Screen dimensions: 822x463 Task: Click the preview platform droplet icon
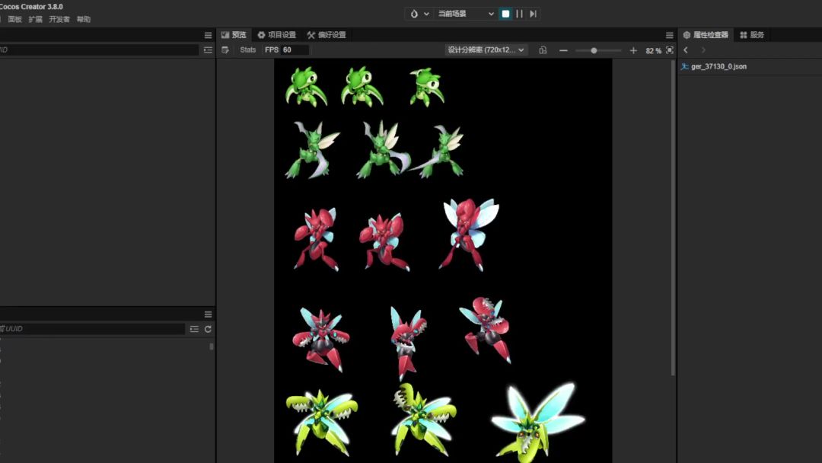coord(413,14)
